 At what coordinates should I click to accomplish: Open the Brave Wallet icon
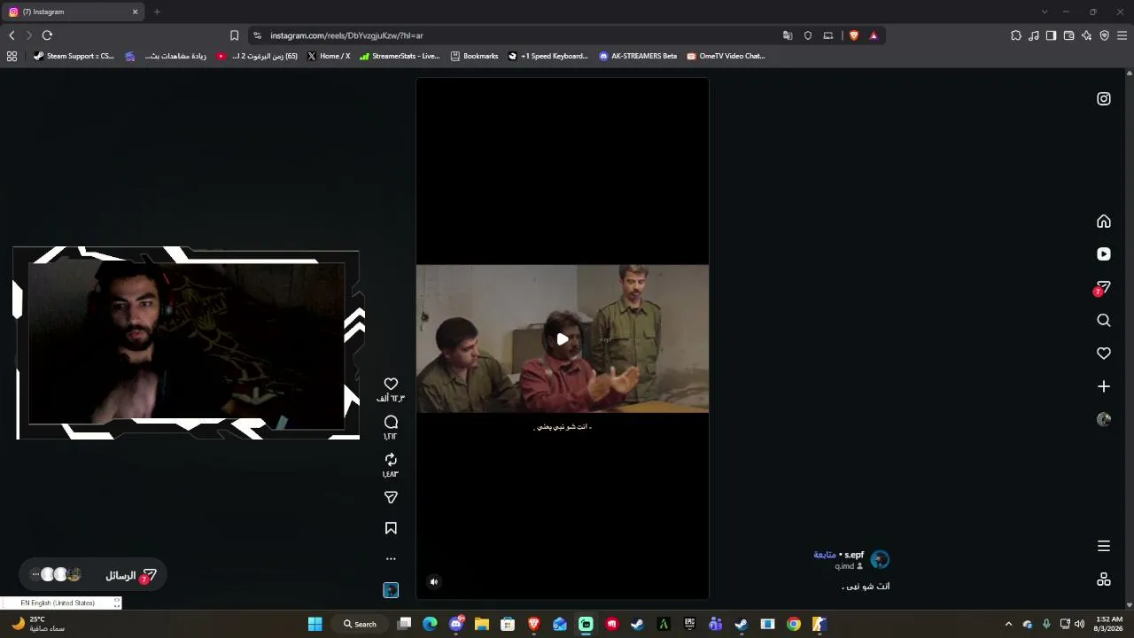(x=1068, y=35)
